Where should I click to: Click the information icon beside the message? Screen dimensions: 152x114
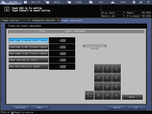[x=7, y=9]
